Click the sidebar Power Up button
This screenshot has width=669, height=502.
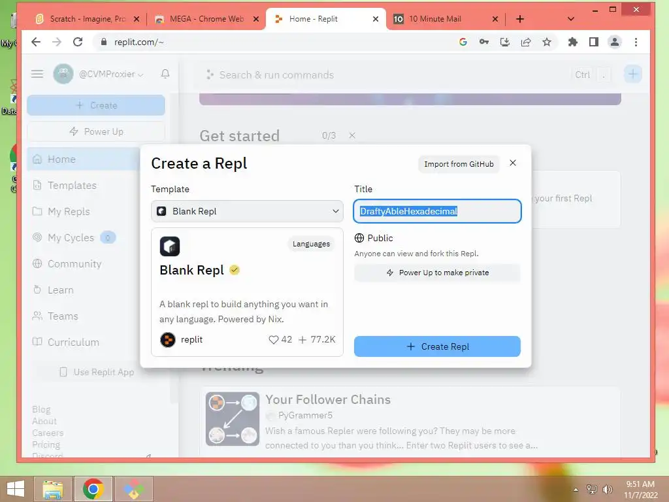[96, 131]
